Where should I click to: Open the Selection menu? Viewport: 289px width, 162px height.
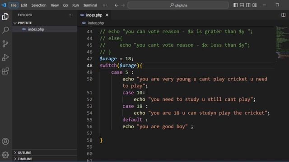click(x=39, y=5)
